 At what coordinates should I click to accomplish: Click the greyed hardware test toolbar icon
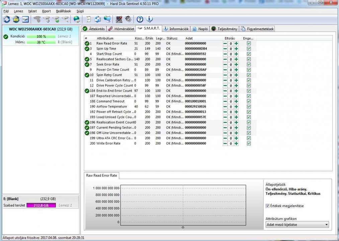tap(37, 19)
